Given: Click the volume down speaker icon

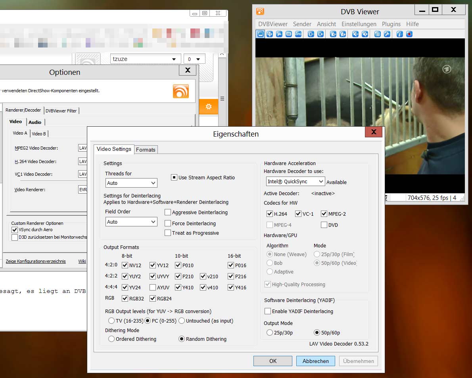Looking at the screenshot, I should coord(355,34).
